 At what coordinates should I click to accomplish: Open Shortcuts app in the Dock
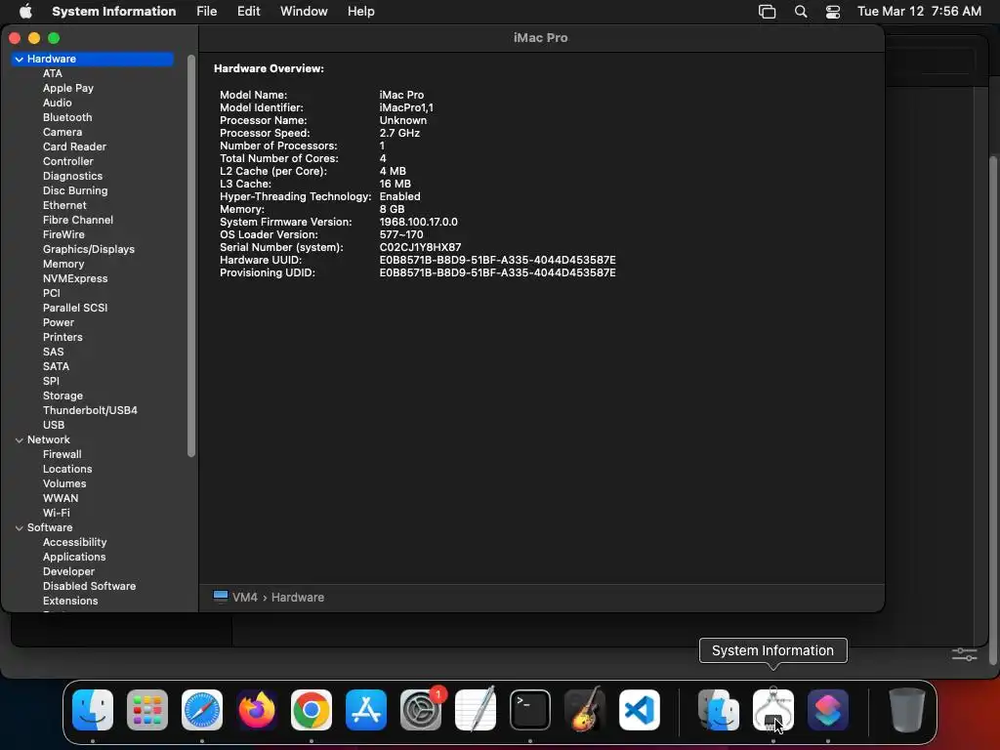(x=828, y=710)
